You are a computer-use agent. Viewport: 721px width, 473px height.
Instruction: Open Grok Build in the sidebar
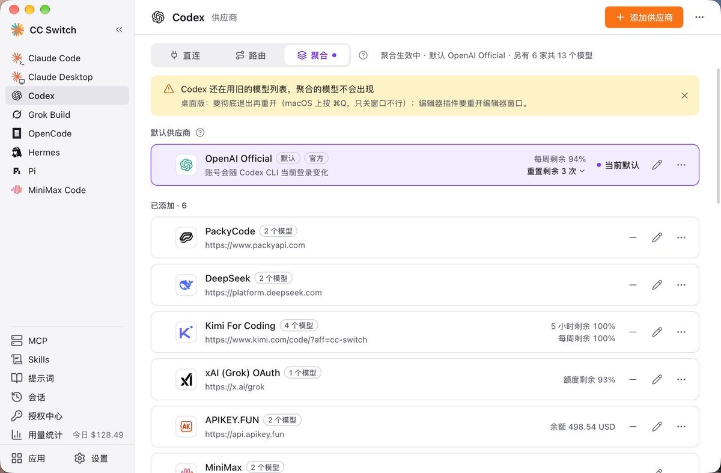(x=67, y=115)
